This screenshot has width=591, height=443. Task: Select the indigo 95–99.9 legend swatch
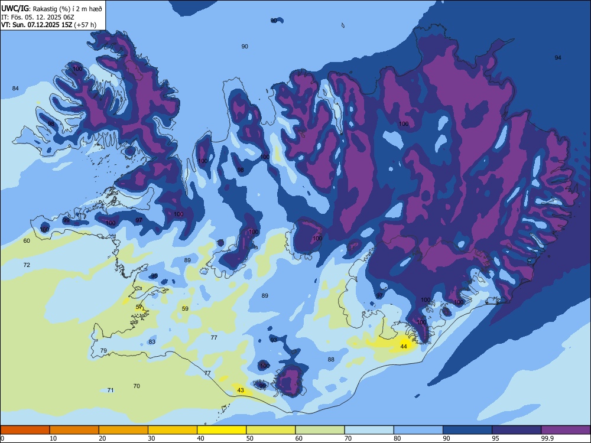[517, 430]
